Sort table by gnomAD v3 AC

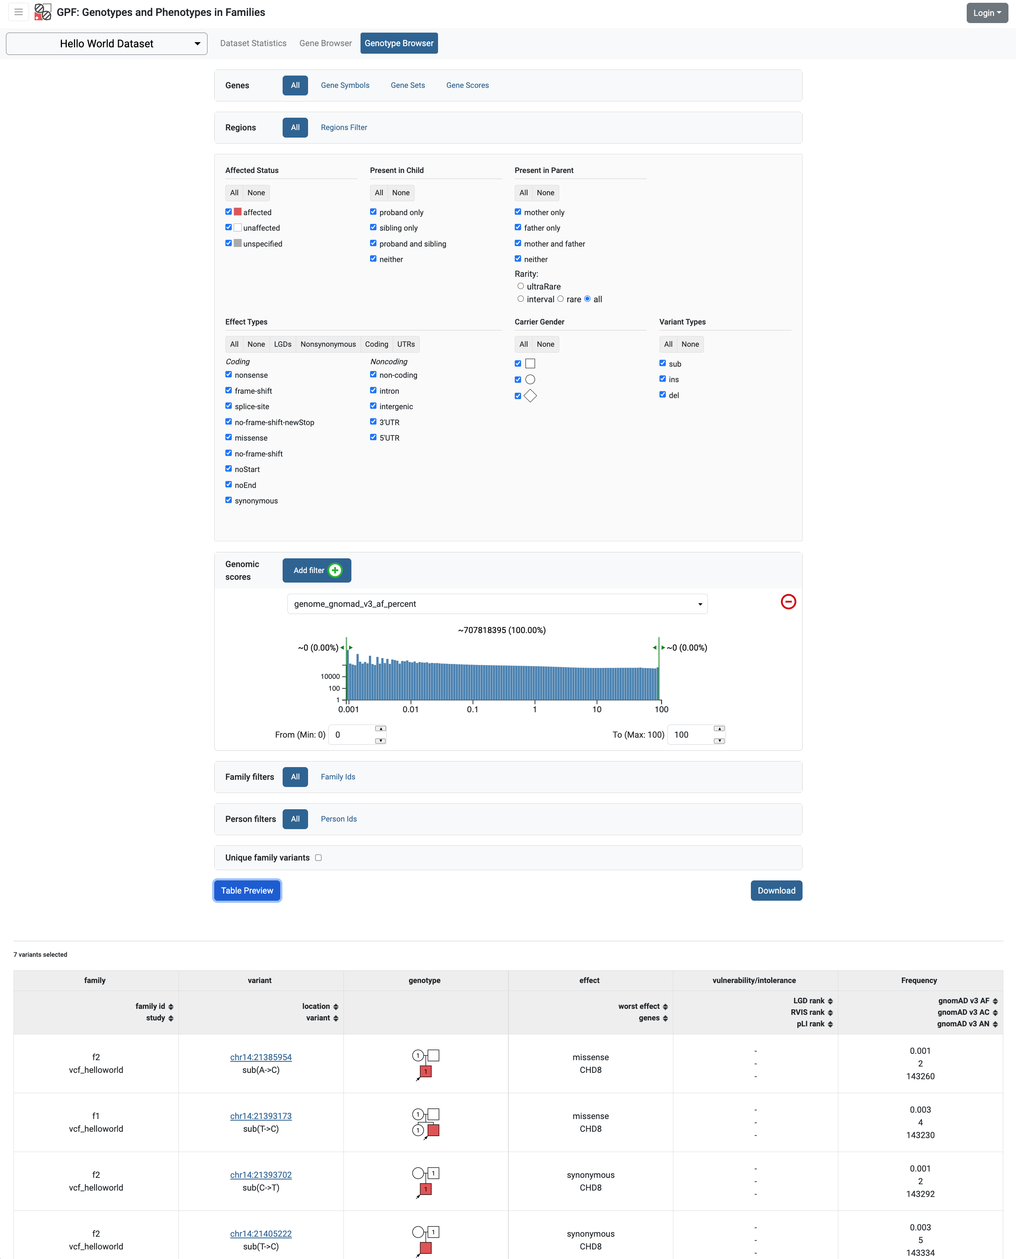tap(995, 1012)
